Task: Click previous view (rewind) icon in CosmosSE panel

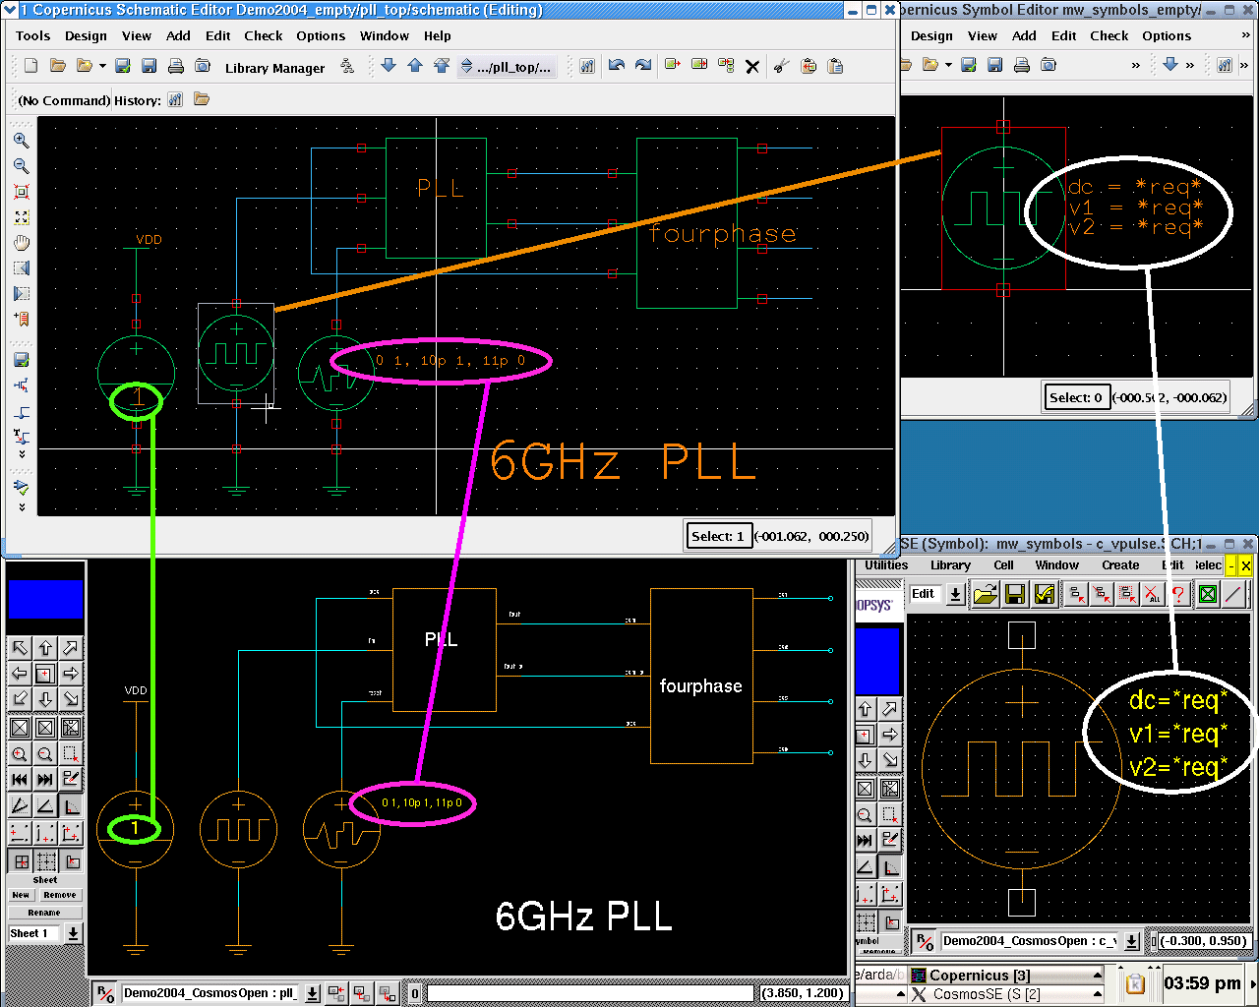Action: pos(20,779)
